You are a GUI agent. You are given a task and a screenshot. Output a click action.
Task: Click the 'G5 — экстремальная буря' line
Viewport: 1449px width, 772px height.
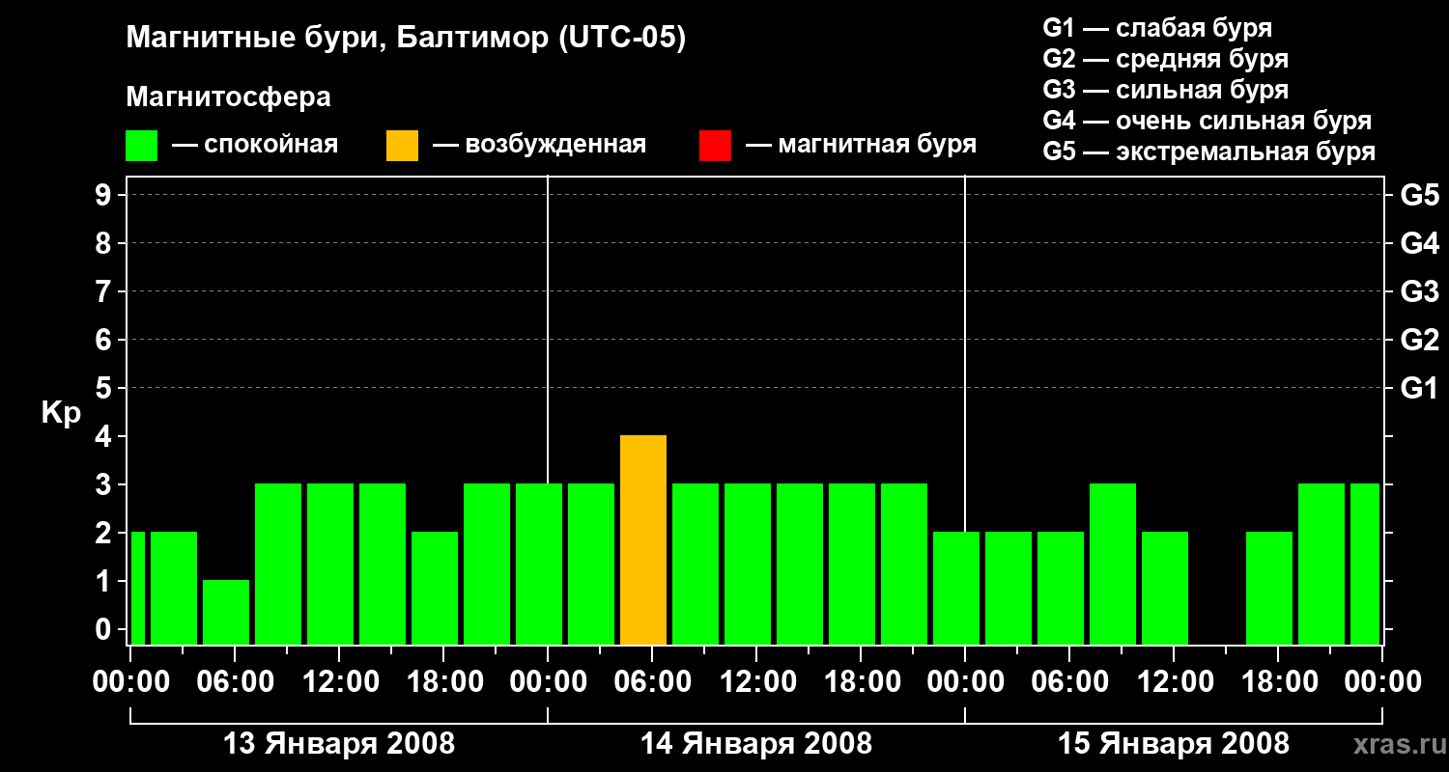[1209, 152]
